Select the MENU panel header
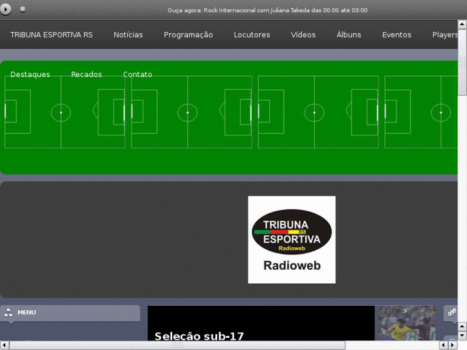This screenshot has height=350, width=467. coord(70,313)
